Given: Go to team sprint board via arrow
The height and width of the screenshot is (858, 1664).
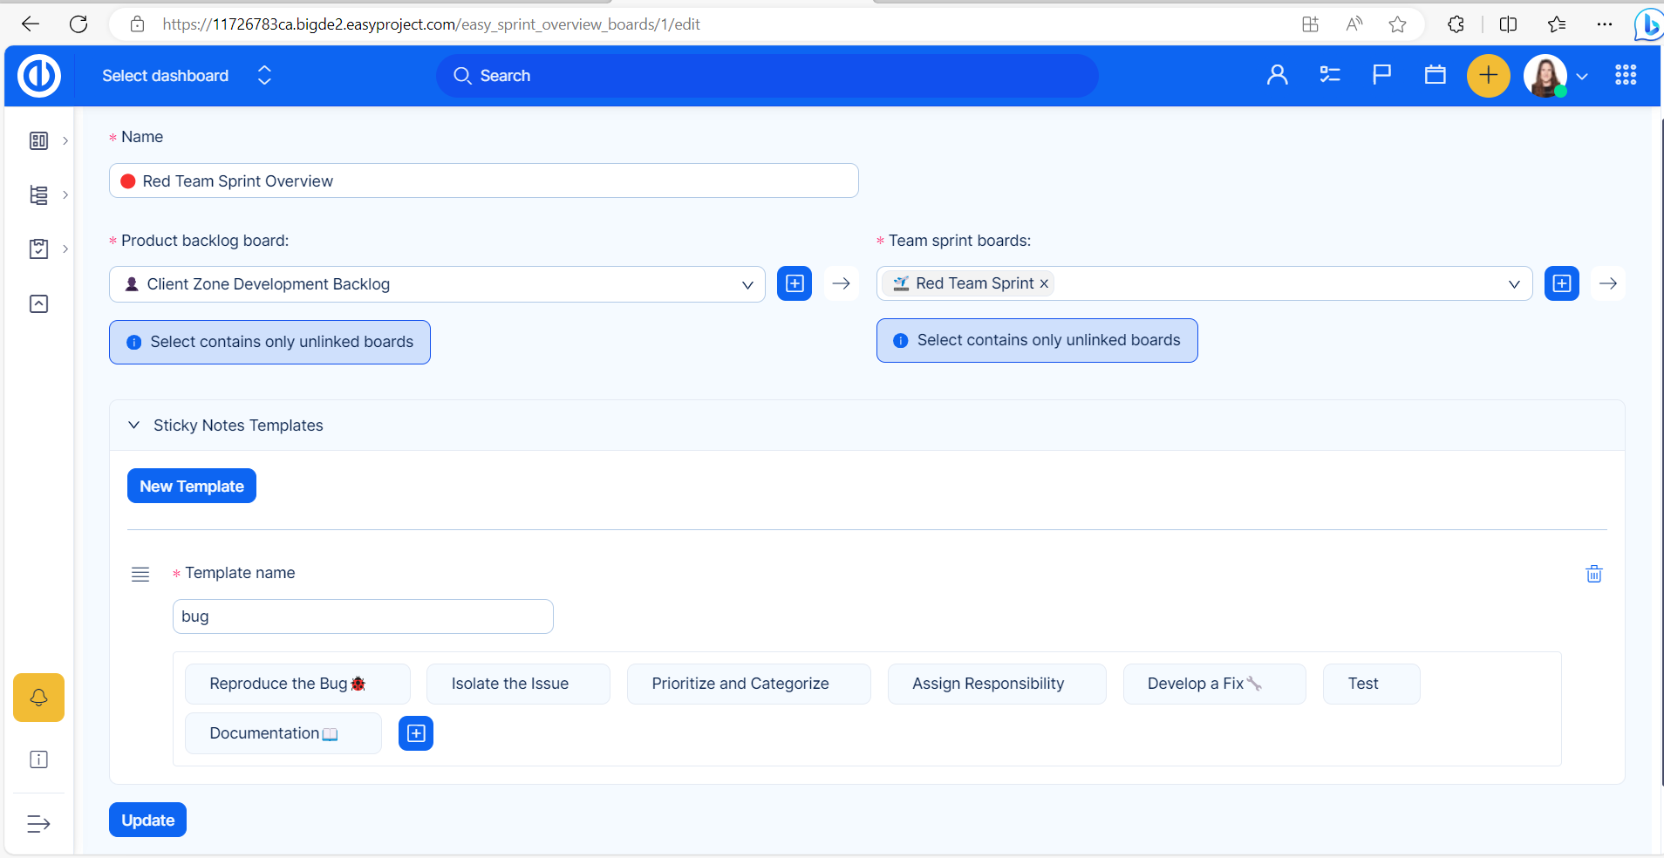Looking at the screenshot, I should [x=1607, y=284].
